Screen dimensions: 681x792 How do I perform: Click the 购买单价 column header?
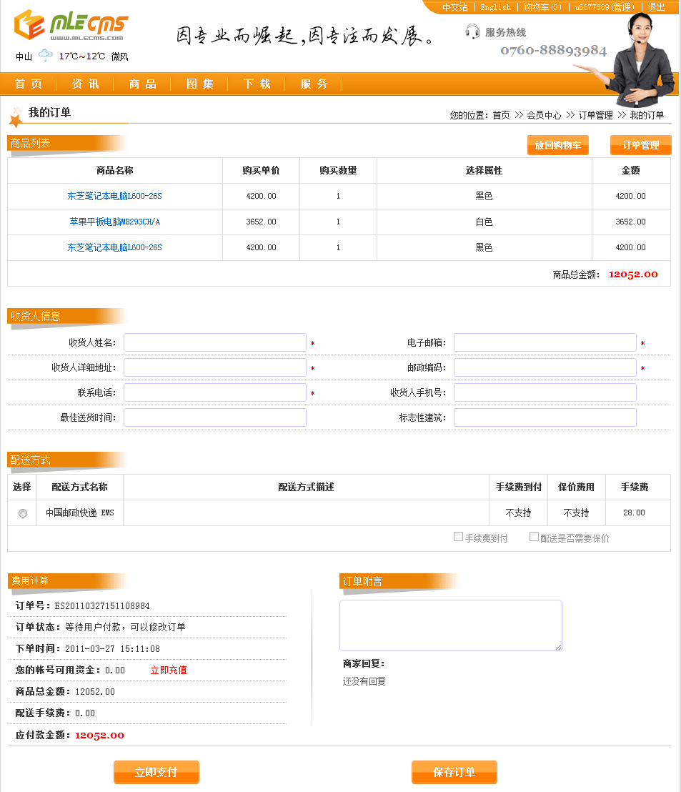coord(261,170)
